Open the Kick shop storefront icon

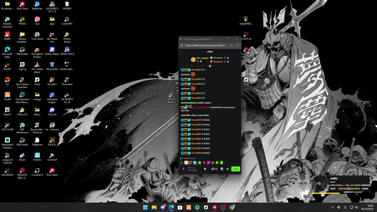[222, 169]
